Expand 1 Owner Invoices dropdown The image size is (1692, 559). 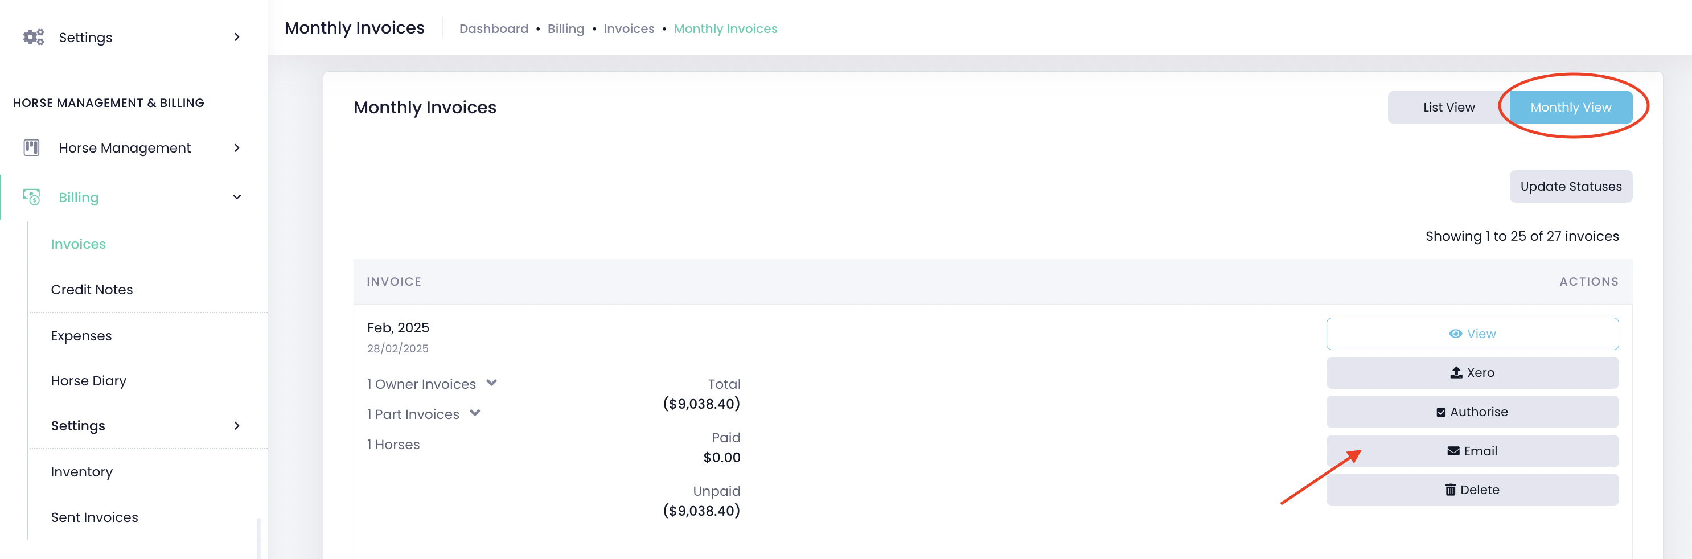coord(491,383)
